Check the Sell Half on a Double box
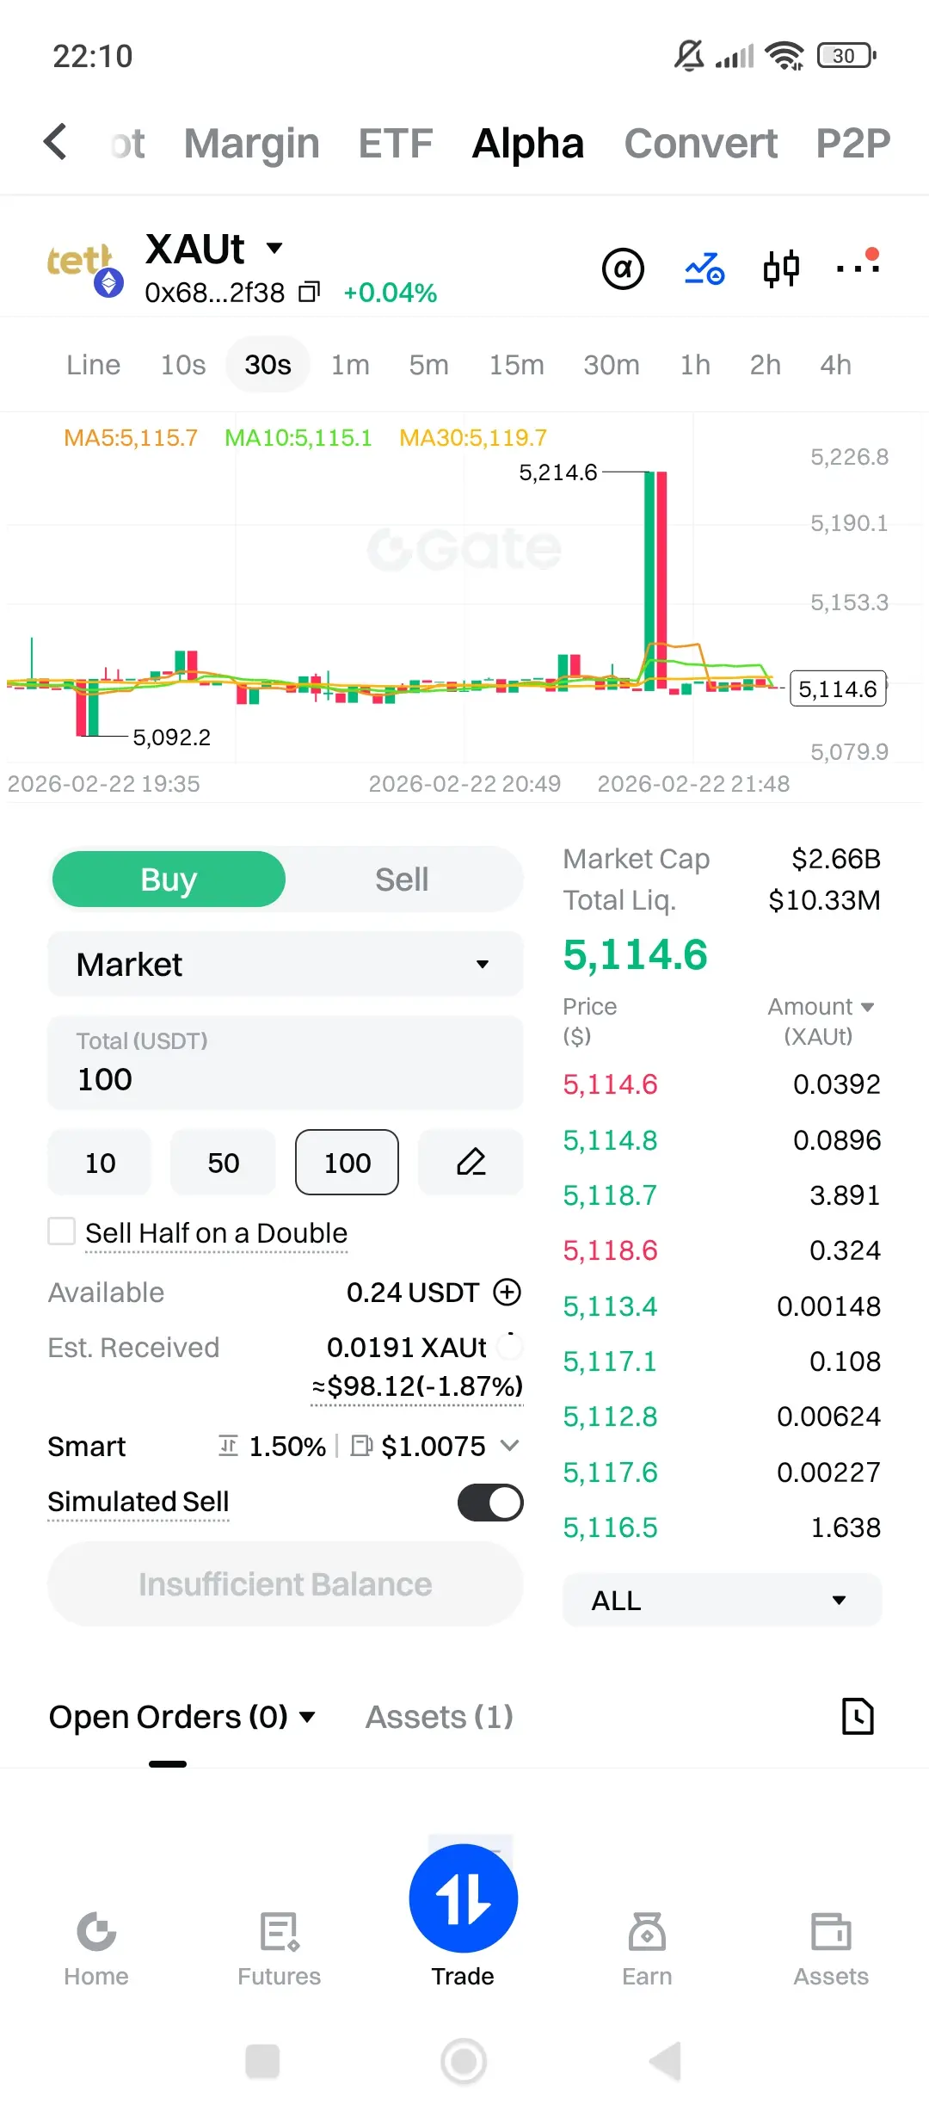This screenshot has width=929, height=2117. [61, 1231]
